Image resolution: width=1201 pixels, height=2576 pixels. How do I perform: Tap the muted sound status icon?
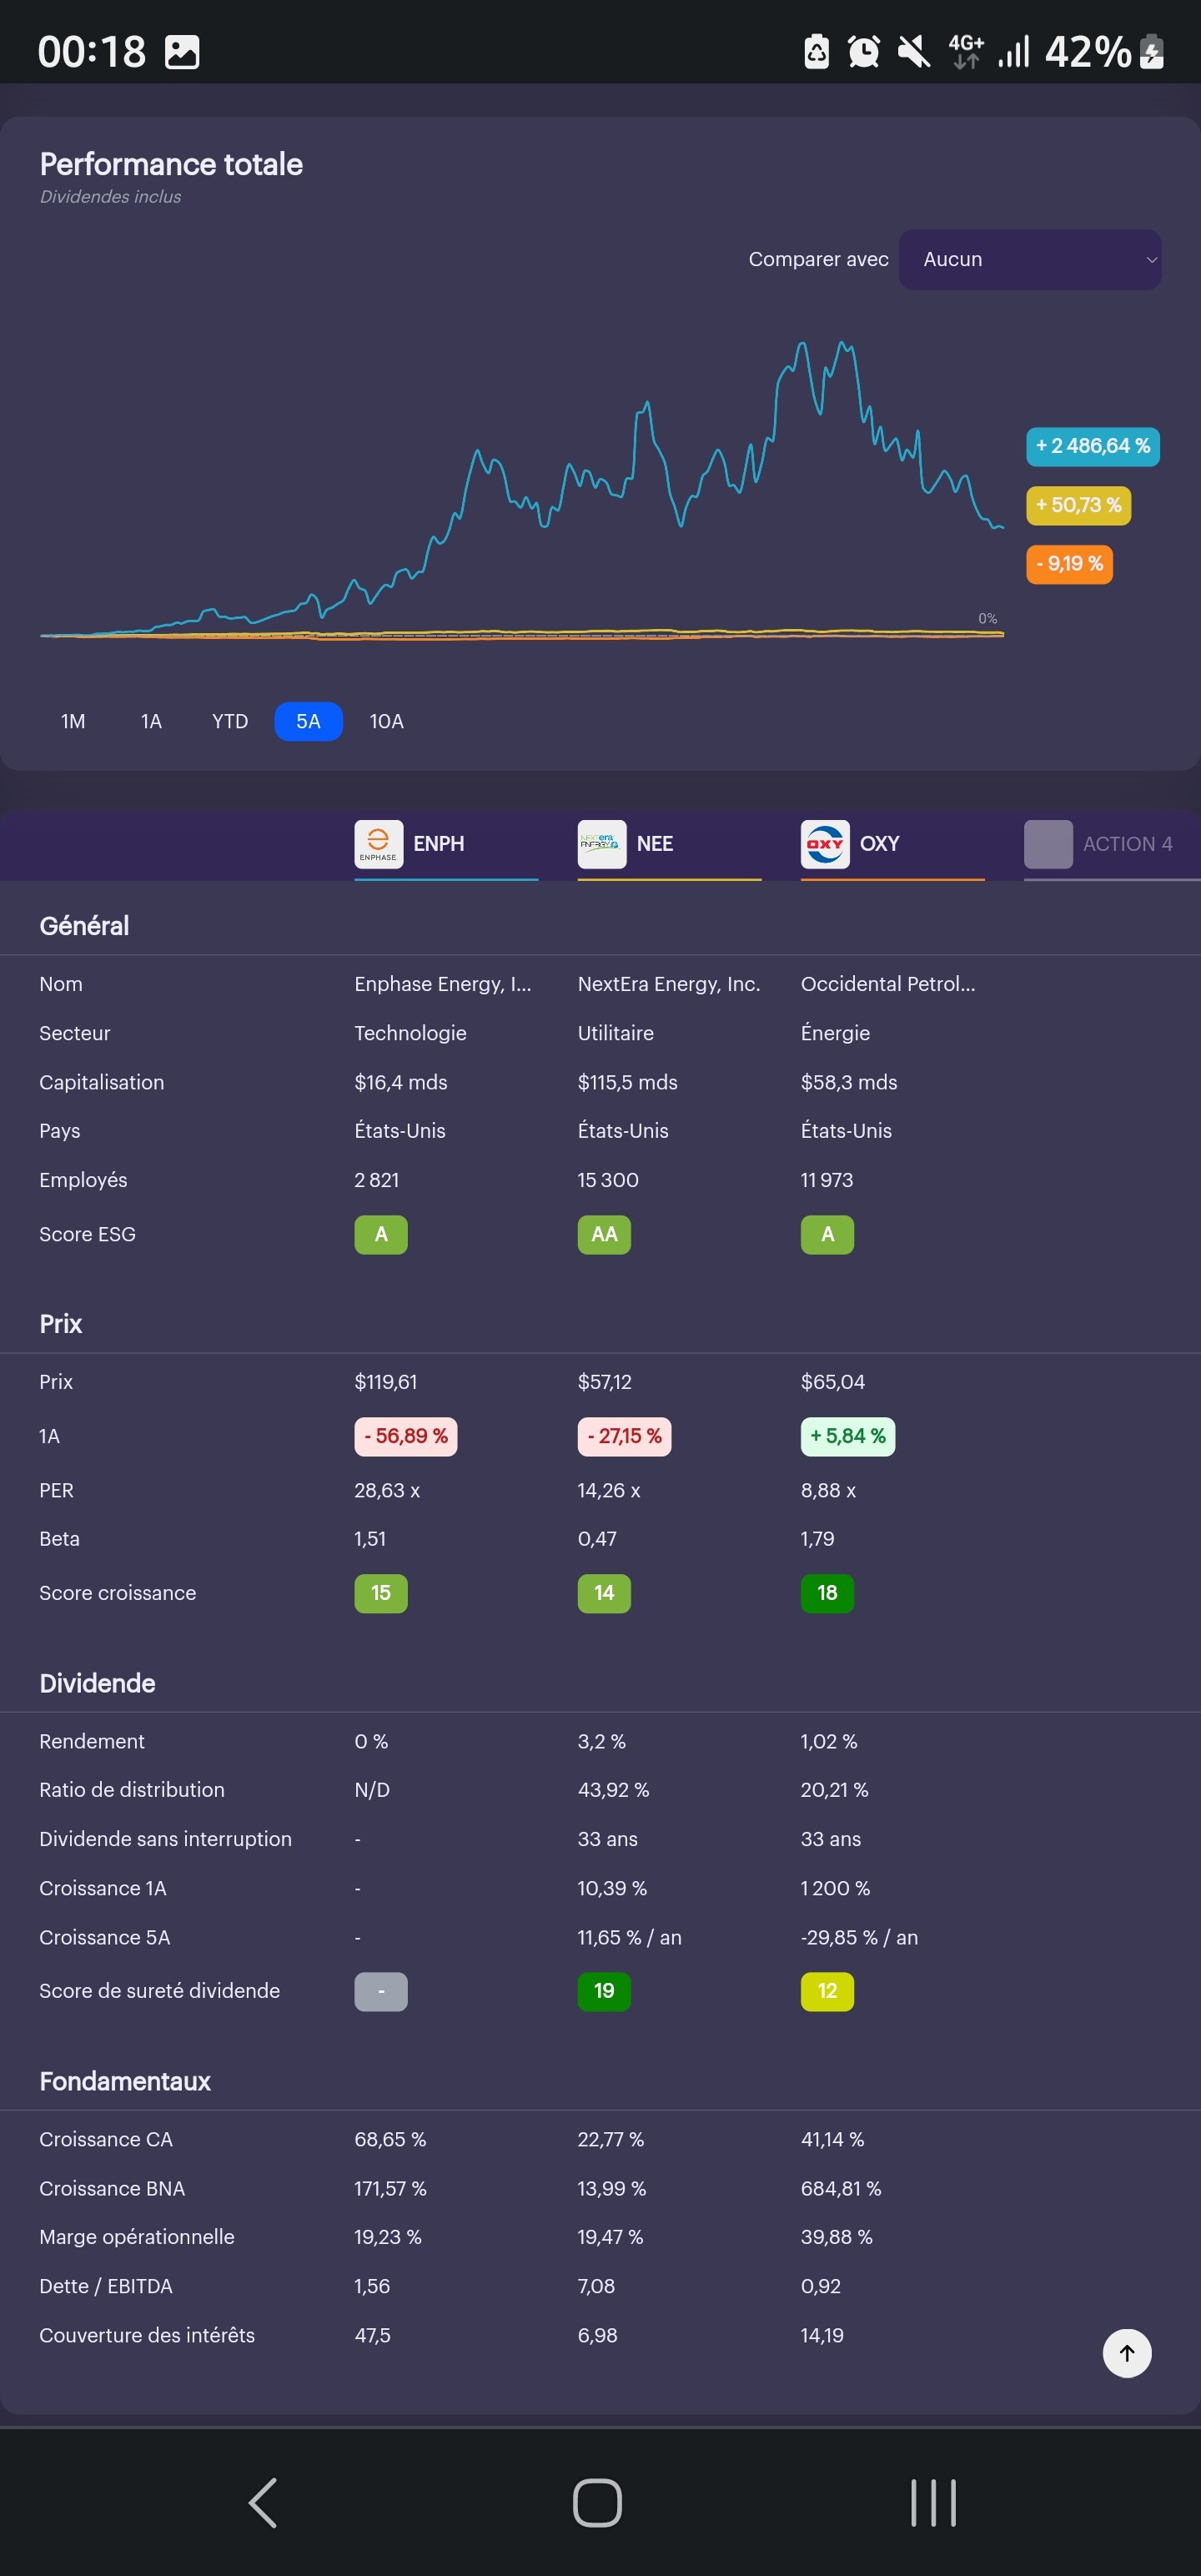[913, 51]
